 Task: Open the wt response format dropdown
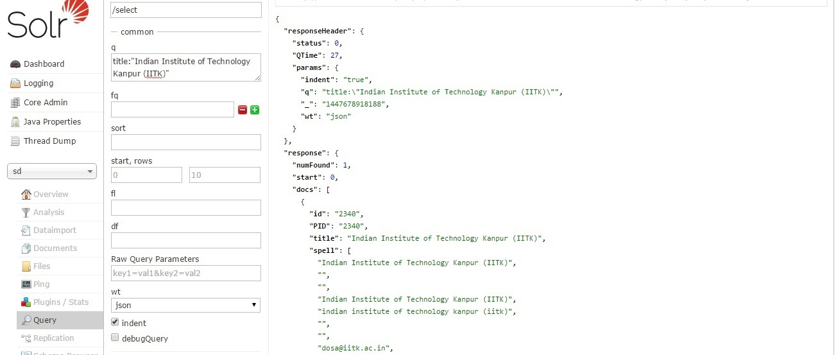click(185, 305)
